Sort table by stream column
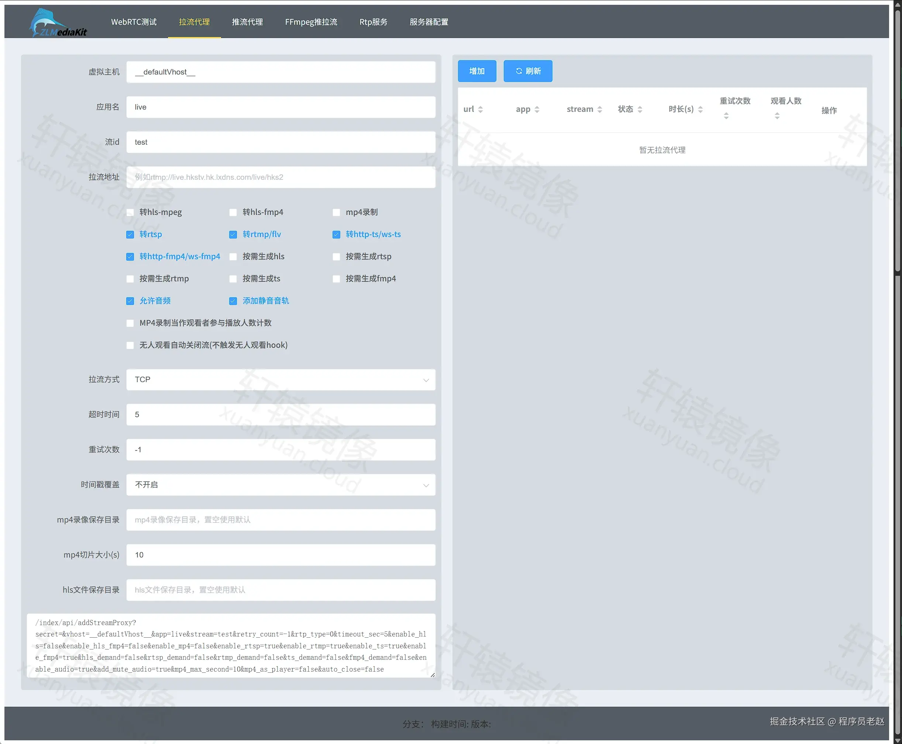 pos(600,110)
